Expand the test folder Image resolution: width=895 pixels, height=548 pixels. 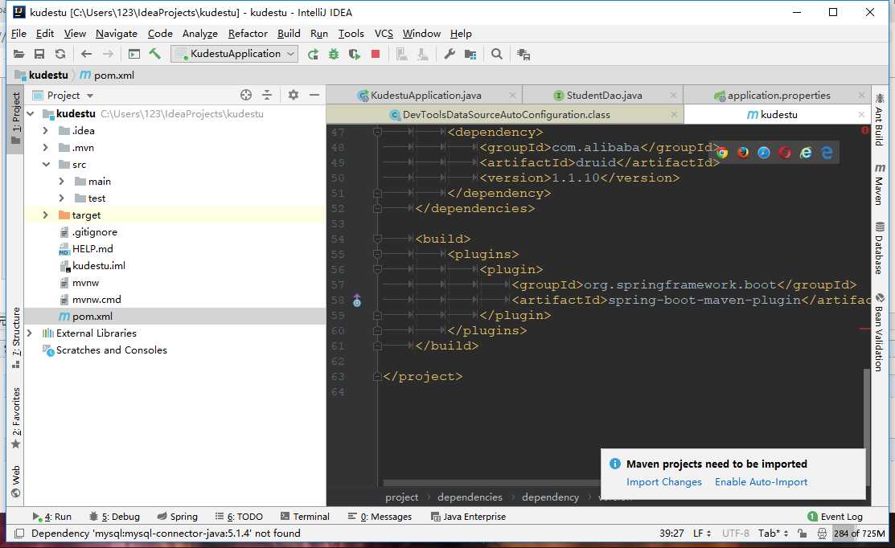[62, 198]
